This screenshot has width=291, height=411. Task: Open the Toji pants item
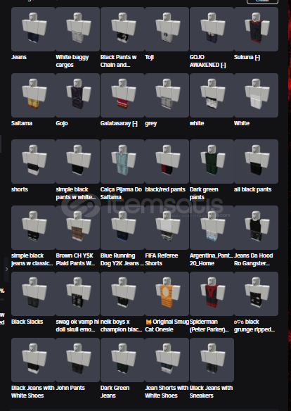pos(167,29)
